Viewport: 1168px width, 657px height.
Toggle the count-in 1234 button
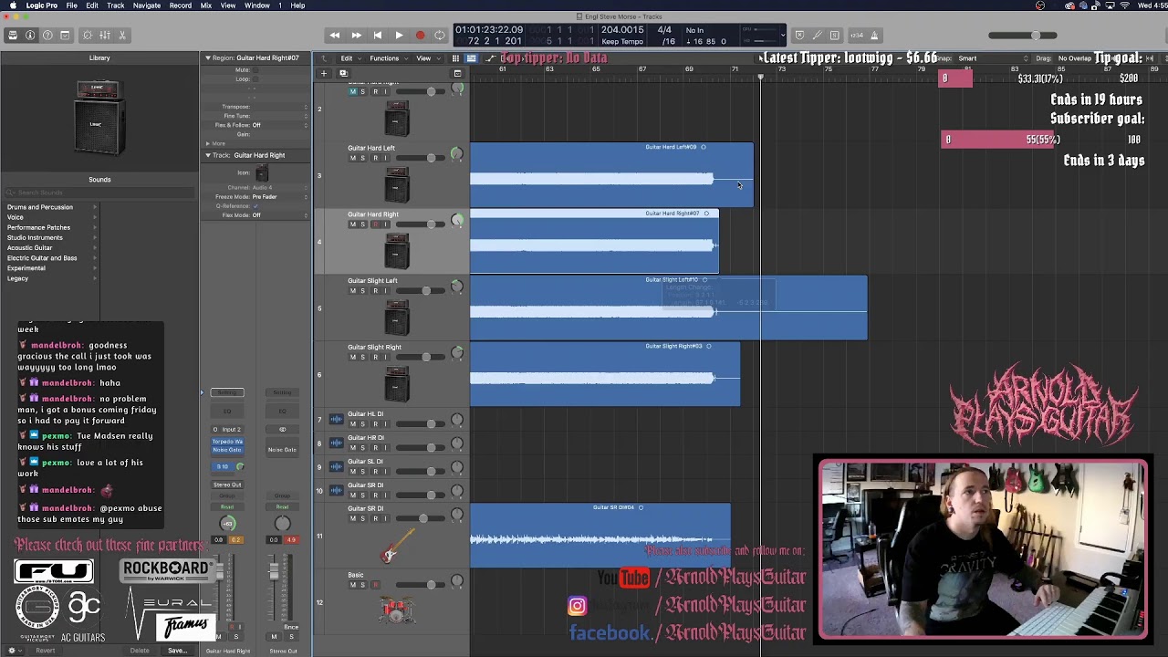[x=856, y=36]
